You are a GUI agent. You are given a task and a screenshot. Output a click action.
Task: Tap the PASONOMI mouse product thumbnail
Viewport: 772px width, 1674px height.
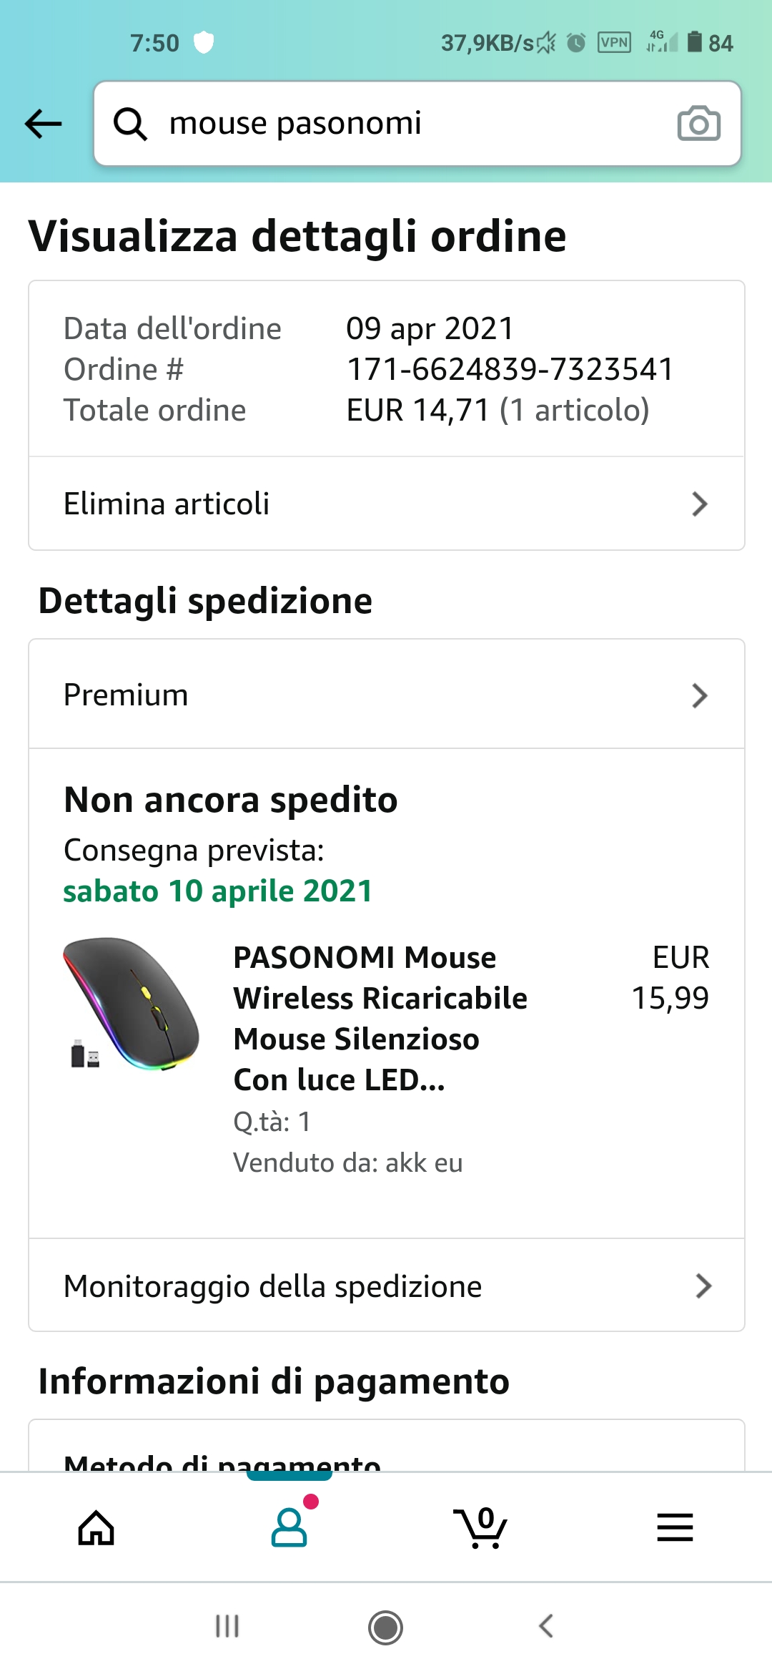[132, 1004]
